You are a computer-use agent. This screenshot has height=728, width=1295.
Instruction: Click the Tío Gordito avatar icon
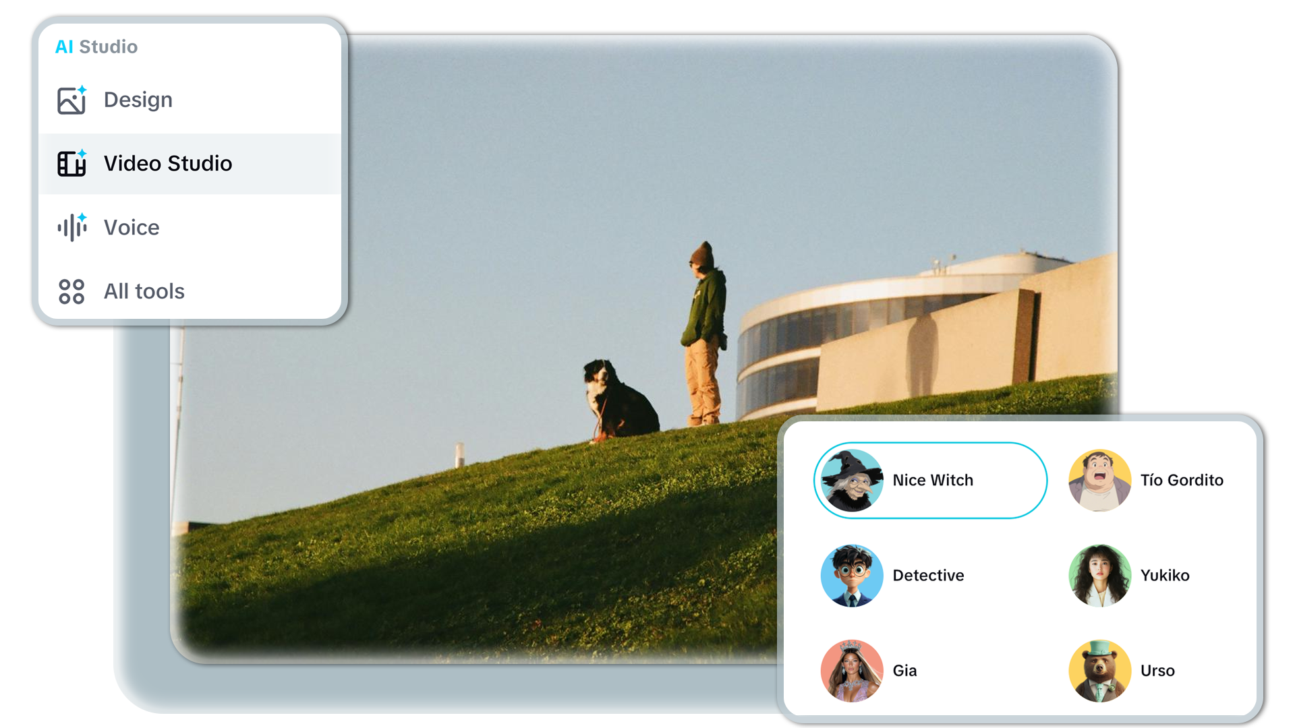click(x=1100, y=480)
